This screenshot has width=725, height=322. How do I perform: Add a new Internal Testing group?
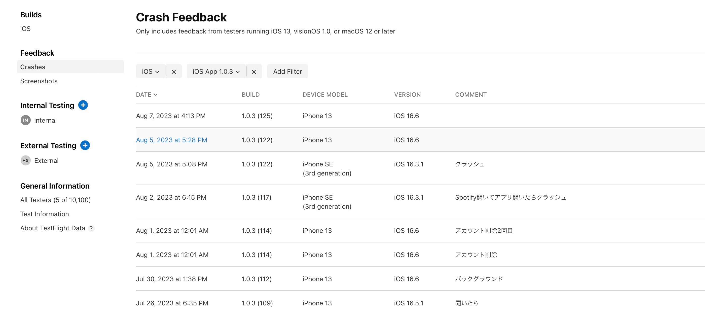[x=83, y=105]
